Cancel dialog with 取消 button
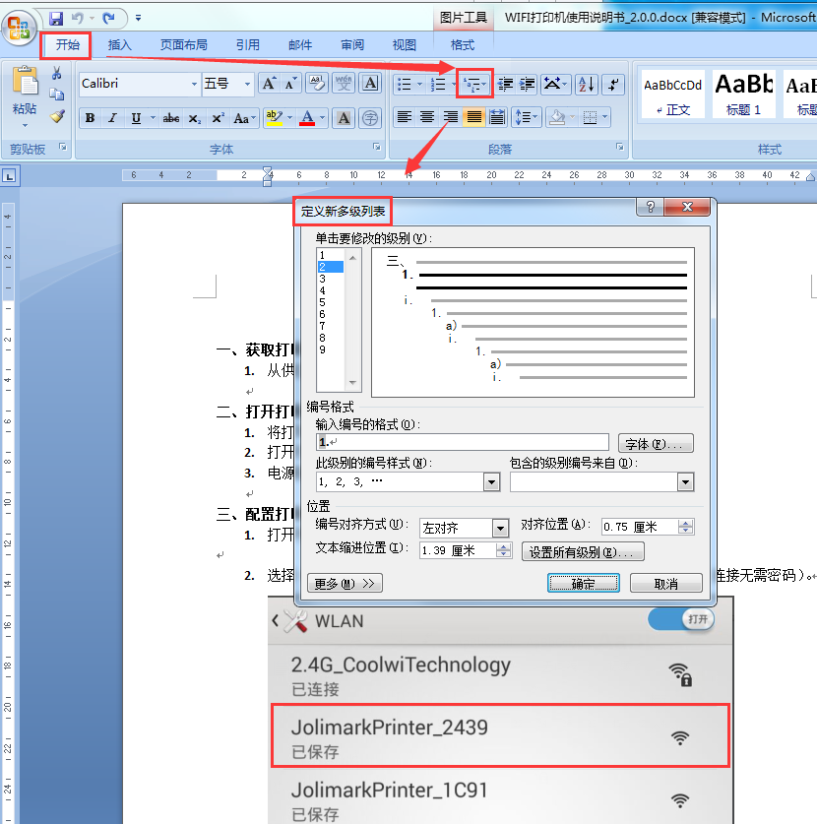Image resolution: width=817 pixels, height=824 pixels. point(665,584)
